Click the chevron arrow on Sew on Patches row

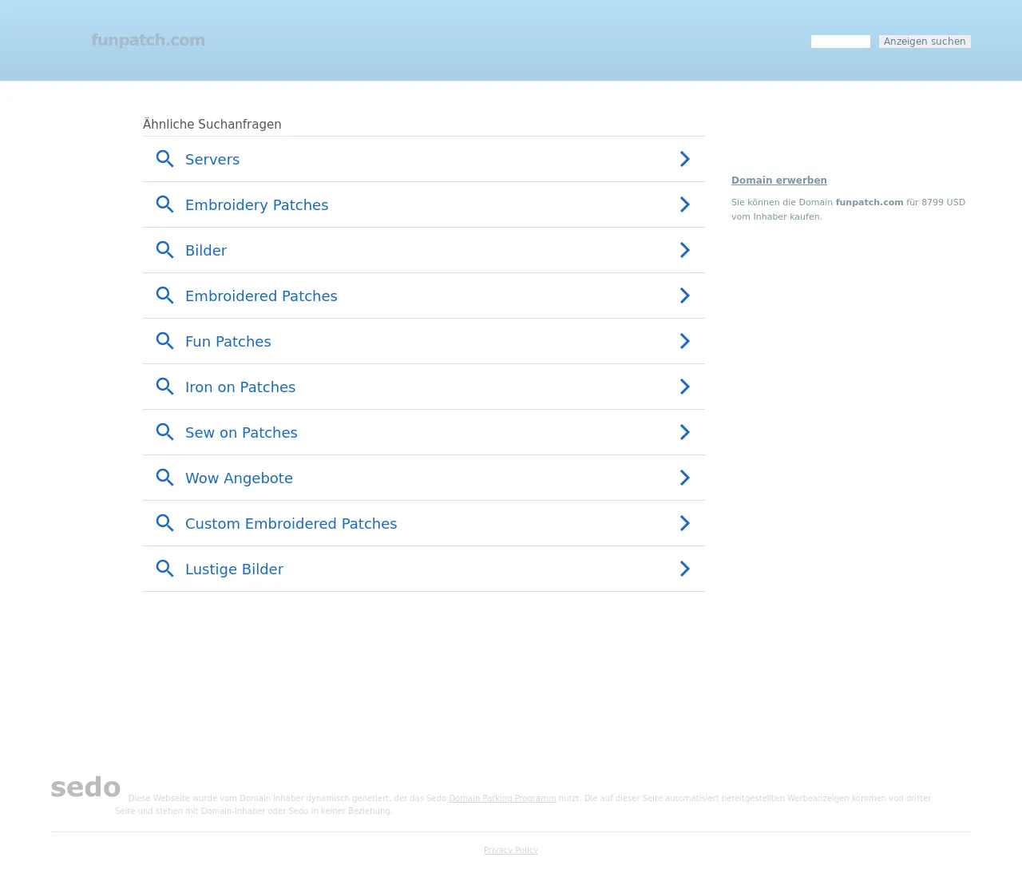click(x=685, y=432)
